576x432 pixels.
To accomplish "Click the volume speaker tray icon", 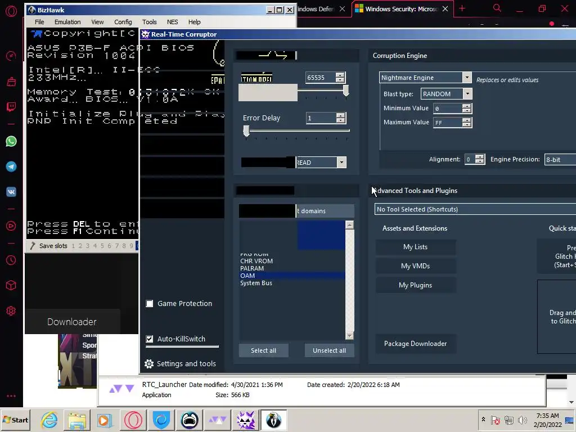I will [522, 420].
